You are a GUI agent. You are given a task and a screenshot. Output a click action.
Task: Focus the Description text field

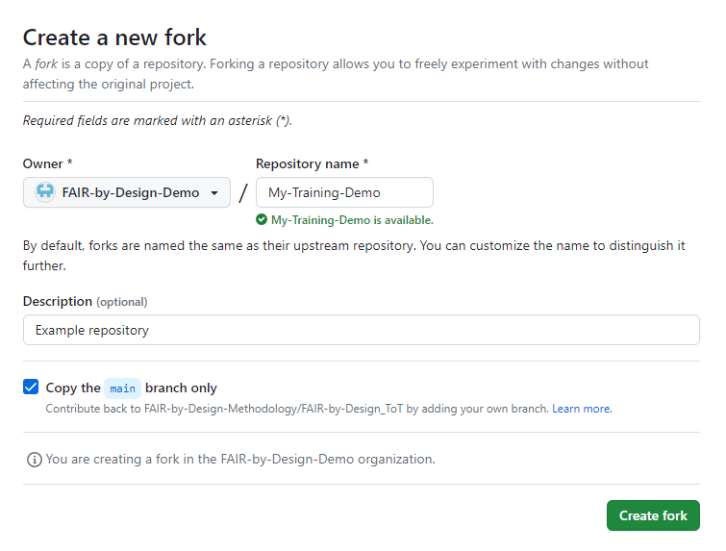click(x=361, y=330)
